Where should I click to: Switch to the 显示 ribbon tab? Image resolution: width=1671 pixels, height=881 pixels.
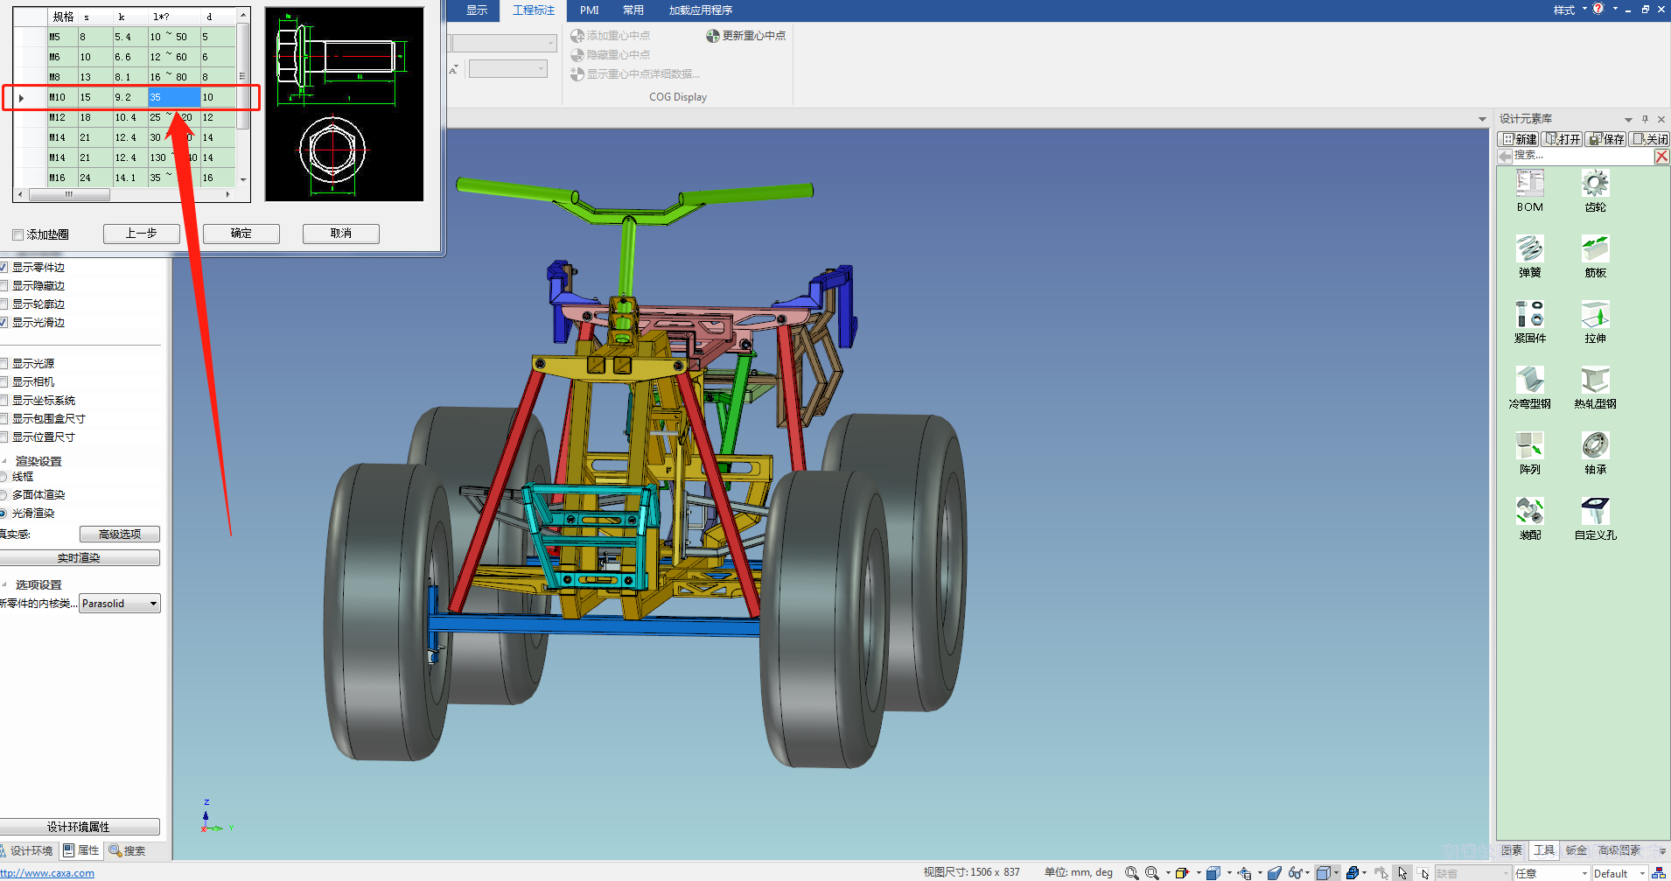click(477, 10)
